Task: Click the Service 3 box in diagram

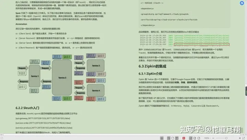Action: pyautogui.click(x=96, y=65)
